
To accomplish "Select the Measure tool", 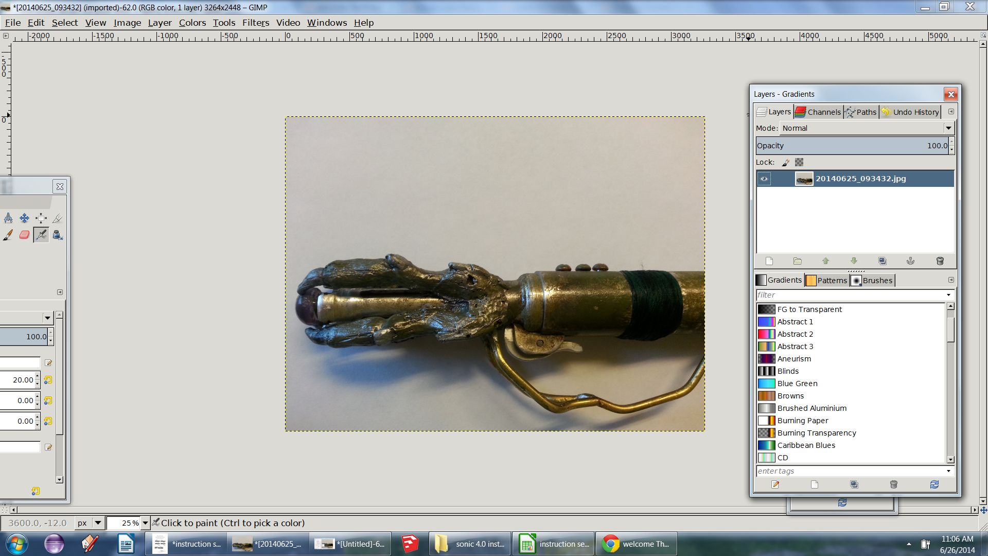I will click(x=8, y=218).
